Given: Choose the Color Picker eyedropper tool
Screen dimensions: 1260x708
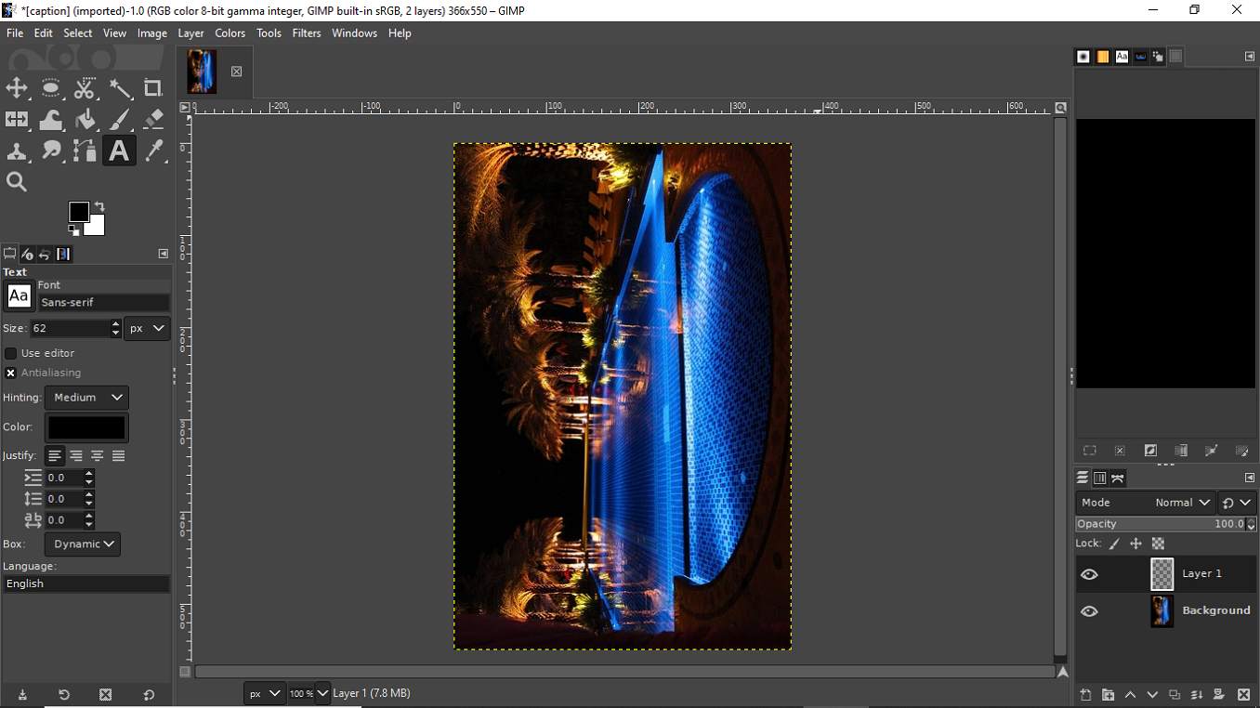Looking at the screenshot, I should pos(154,151).
